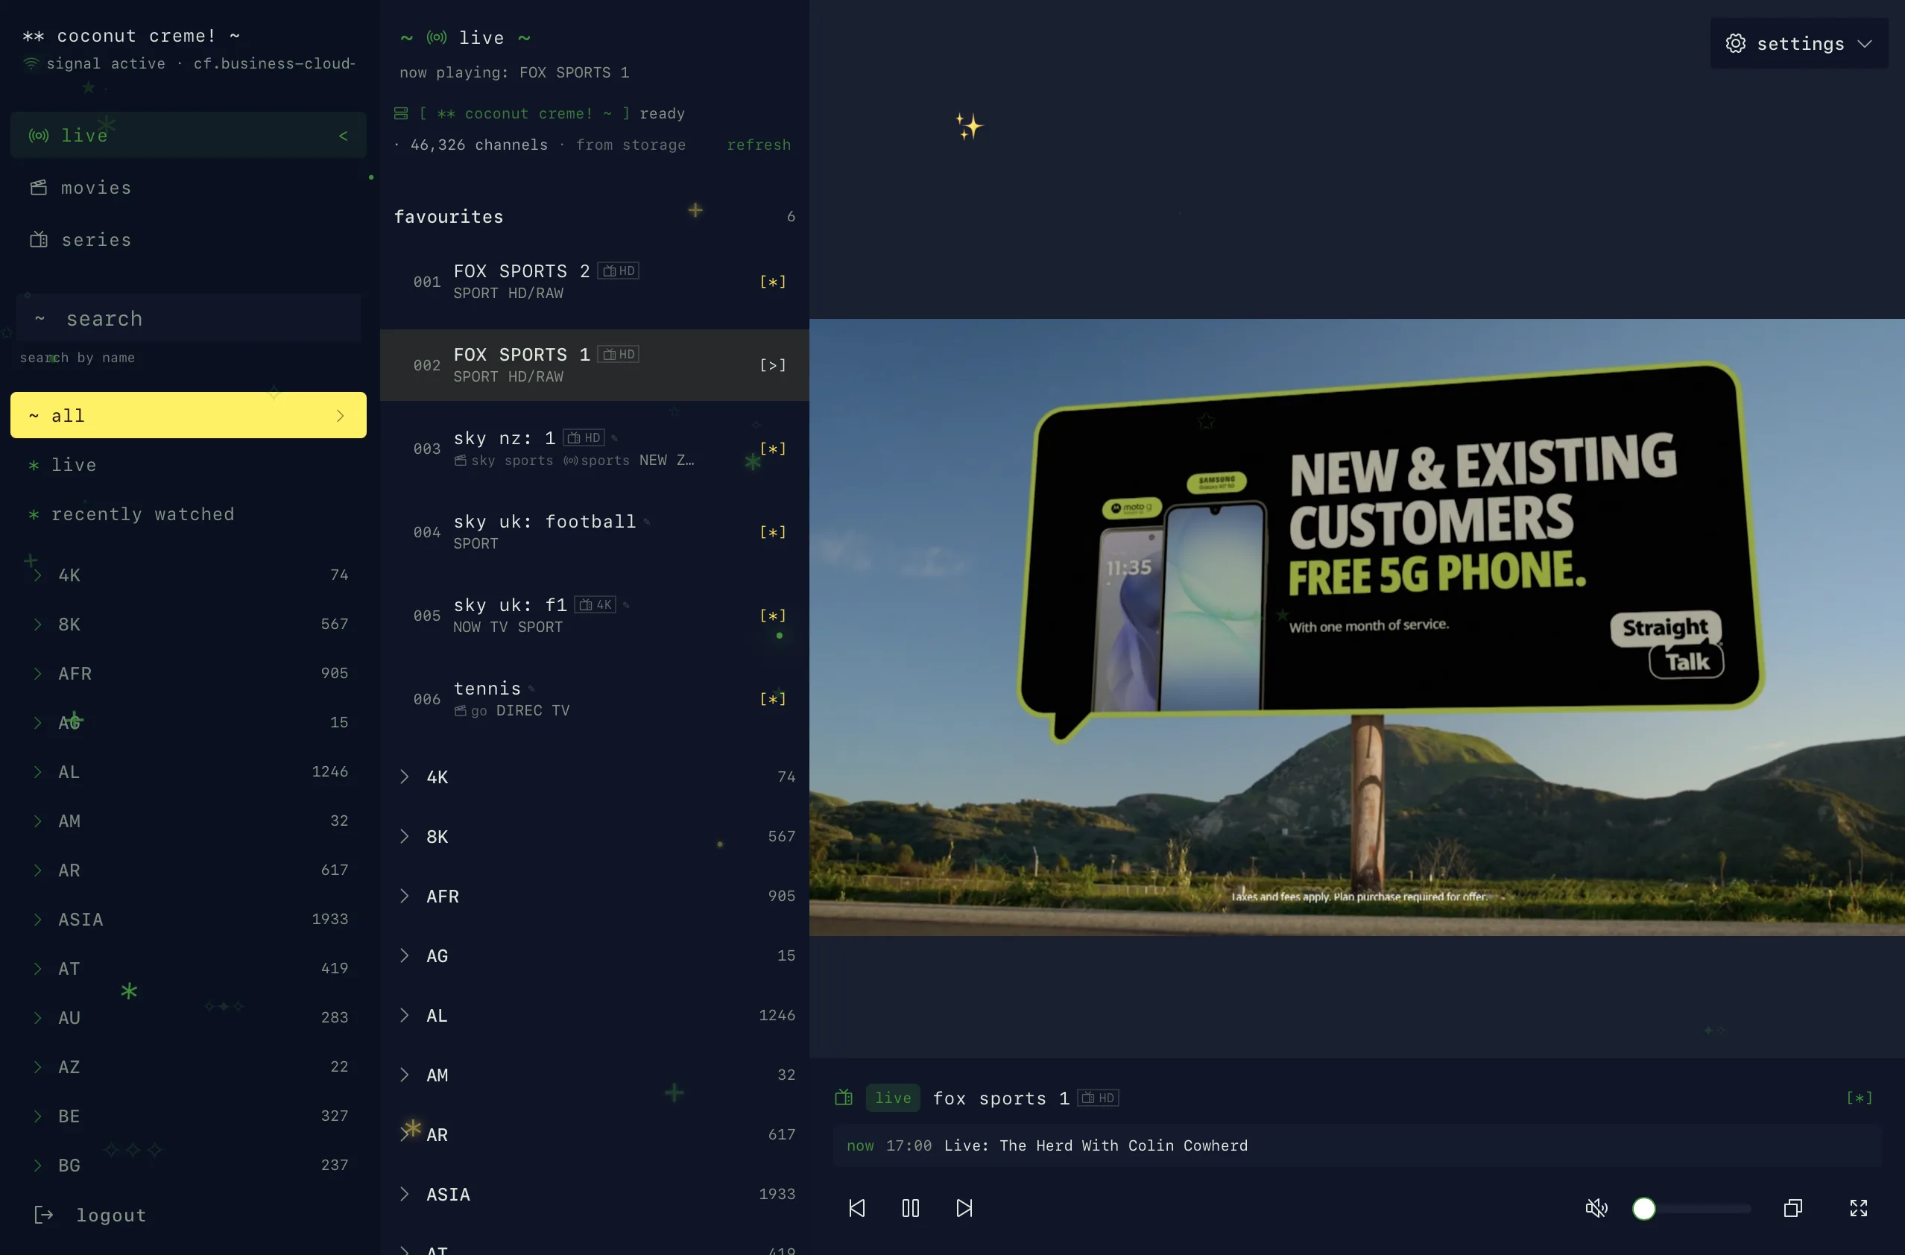Click the movies clapperboard icon
1905x1255 pixels.
tap(39, 187)
